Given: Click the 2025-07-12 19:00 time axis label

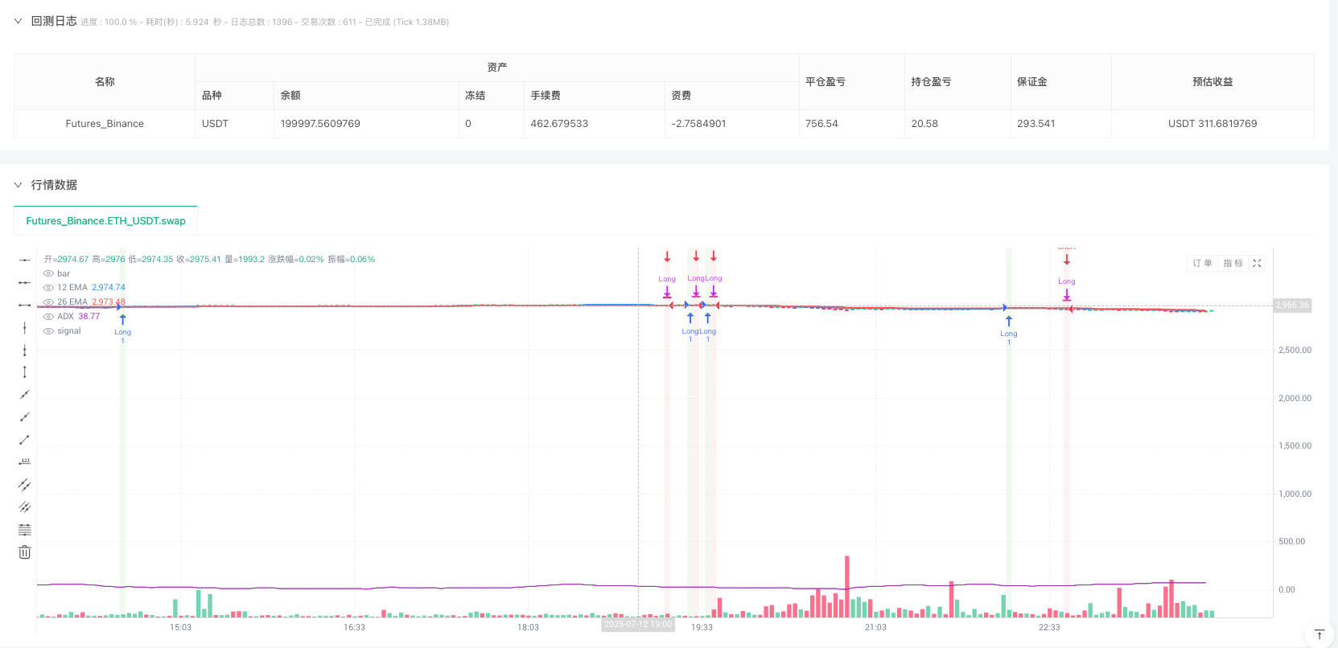Looking at the screenshot, I should 638,625.
